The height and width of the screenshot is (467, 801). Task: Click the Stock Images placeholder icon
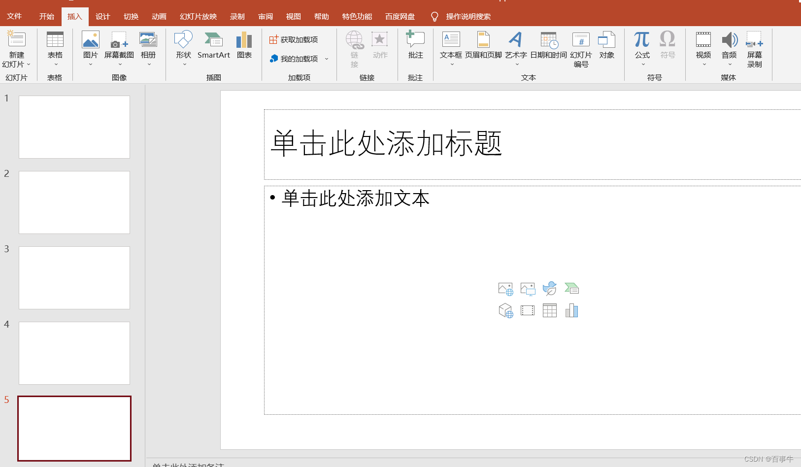(505, 289)
